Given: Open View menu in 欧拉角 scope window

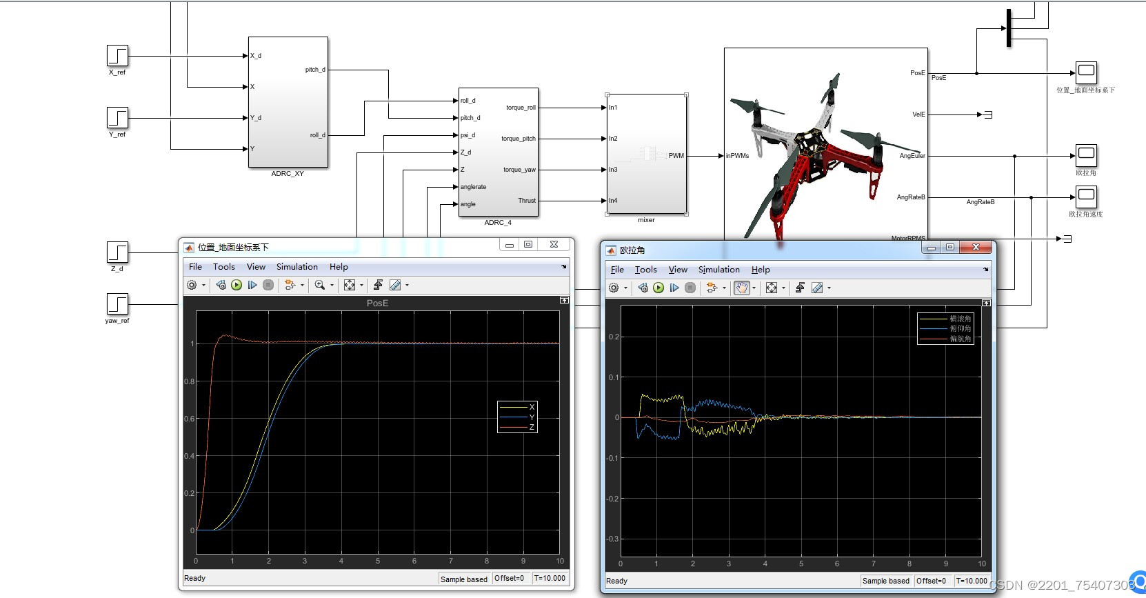Looking at the screenshot, I should click(678, 270).
